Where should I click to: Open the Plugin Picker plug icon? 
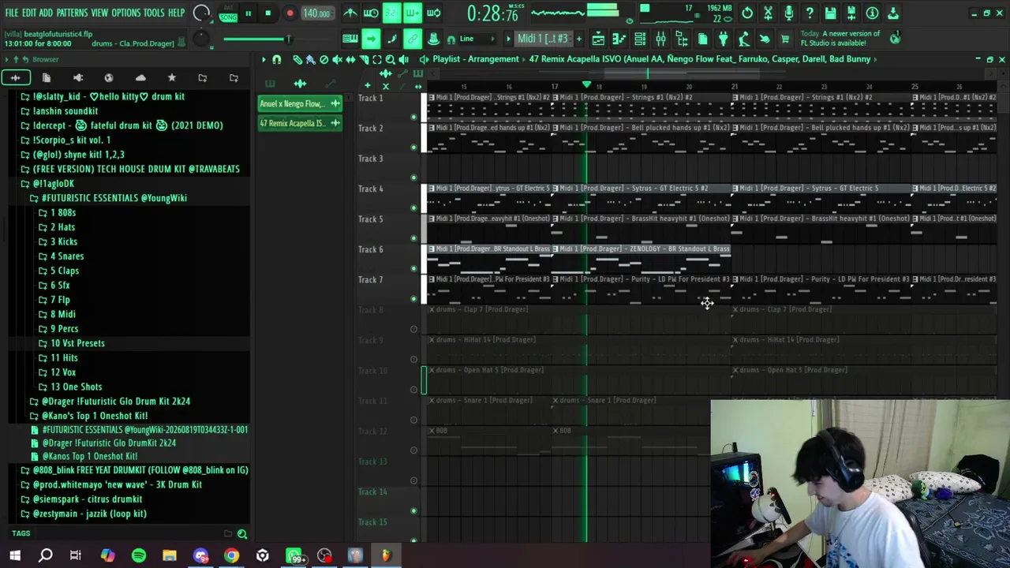pos(723,39)
